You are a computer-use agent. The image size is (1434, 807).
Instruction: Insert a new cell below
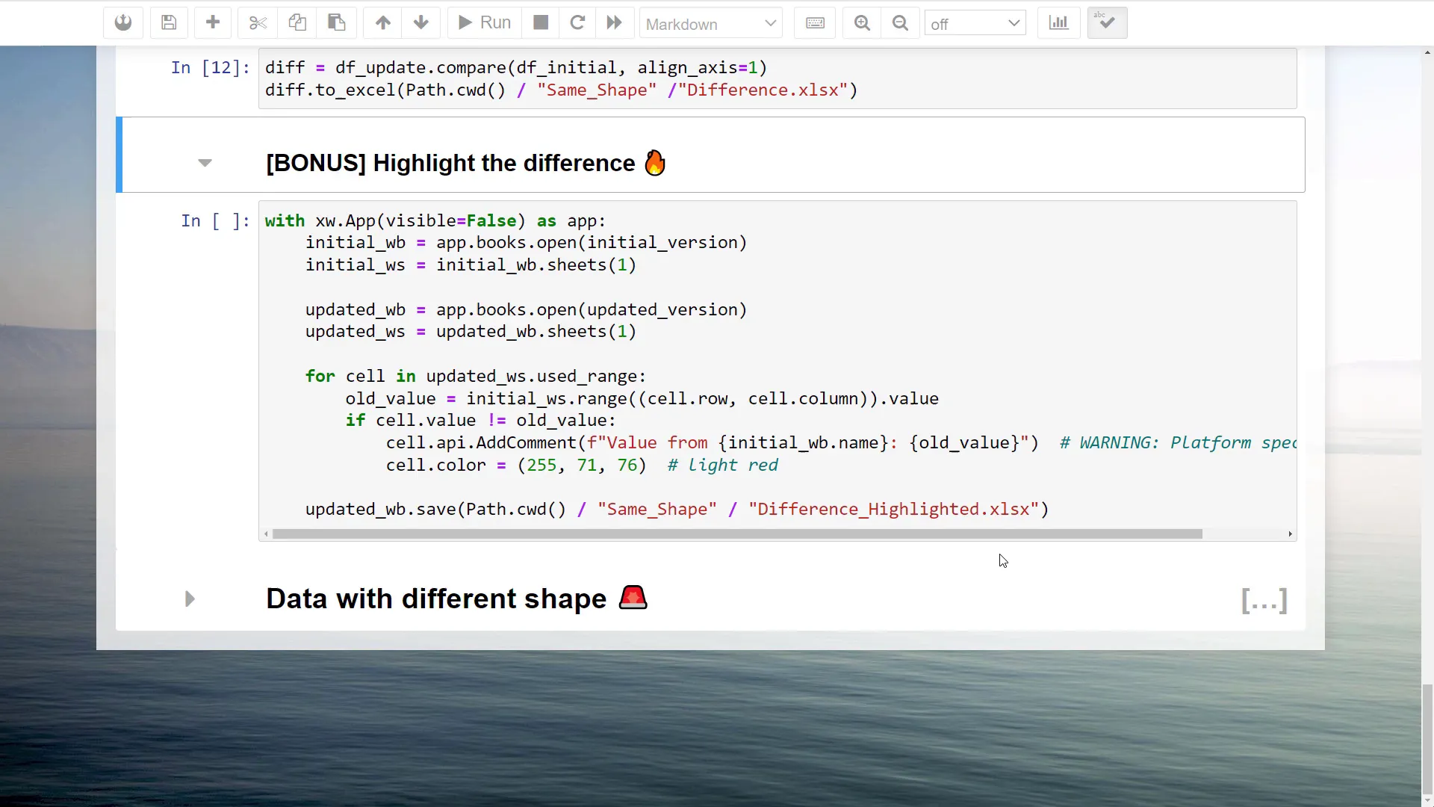pos(213,22)
